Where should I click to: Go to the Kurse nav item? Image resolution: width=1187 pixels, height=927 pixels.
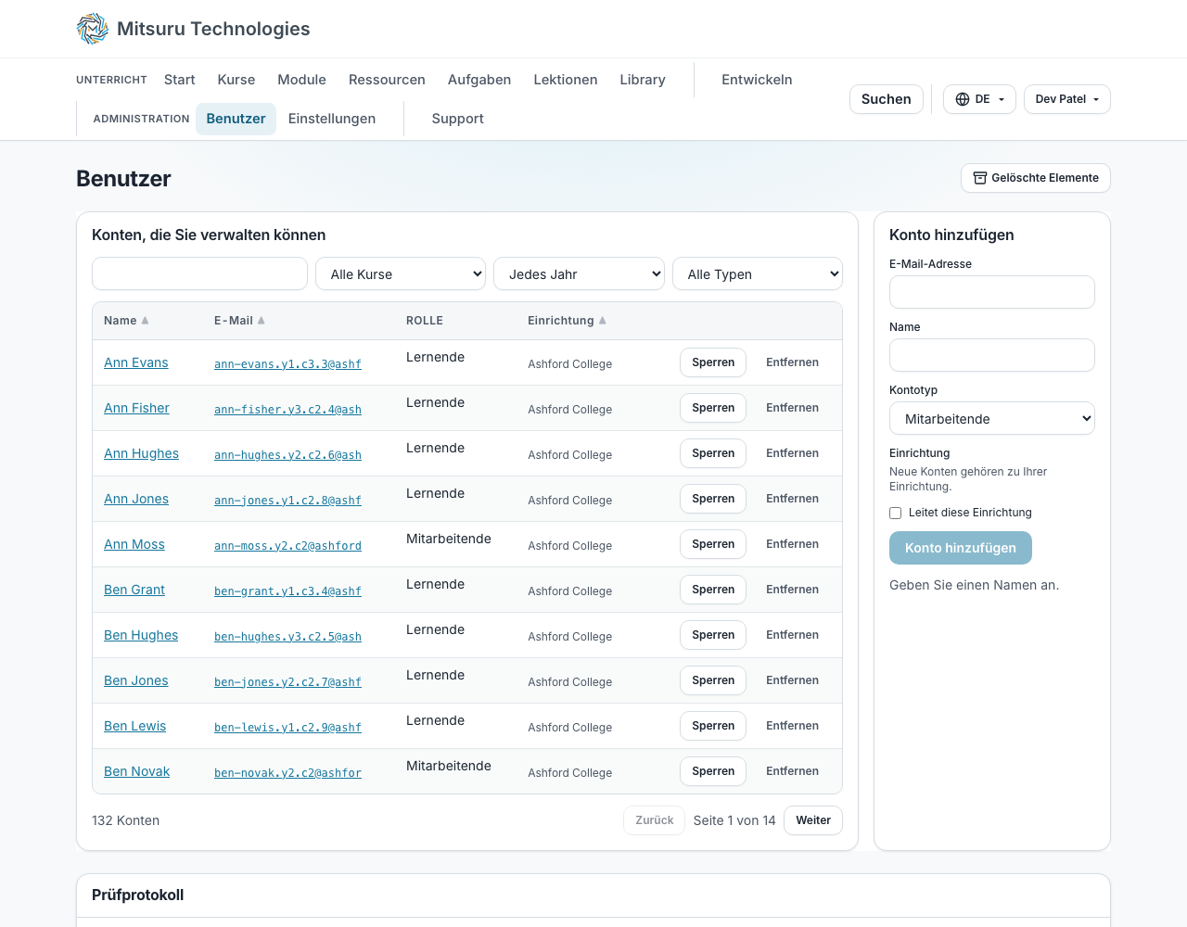[x=236, y=80]
